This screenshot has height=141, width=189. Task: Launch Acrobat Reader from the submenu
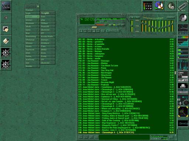click(x=48, y=36)
